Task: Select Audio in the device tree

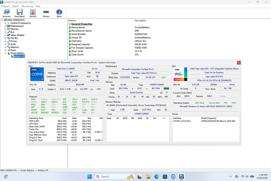Action: 13,44
